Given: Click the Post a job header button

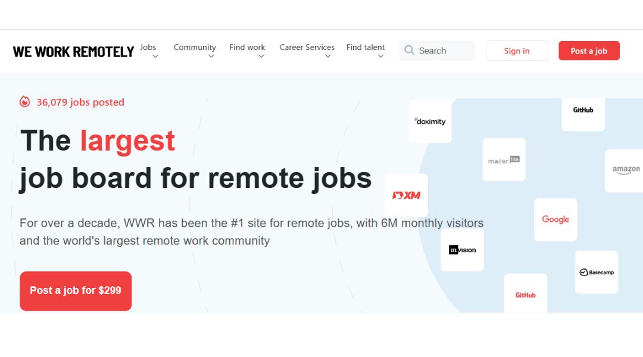Looking at the screenshot, I should [x=589, y=51].
